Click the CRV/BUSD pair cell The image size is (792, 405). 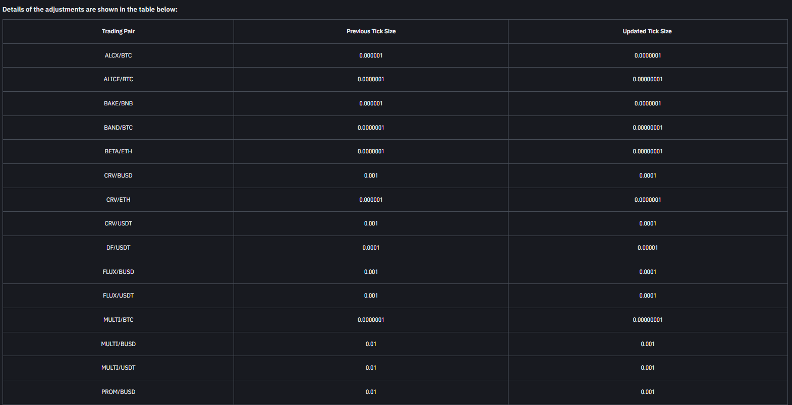coord(118,176)
